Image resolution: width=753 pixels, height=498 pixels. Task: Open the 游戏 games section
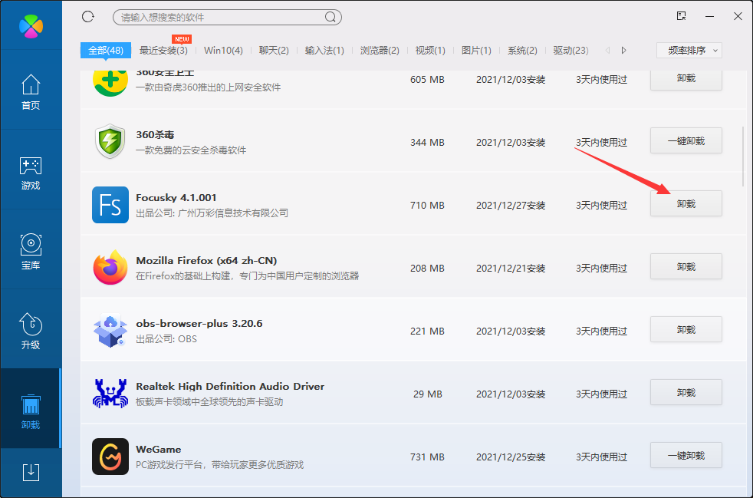click(x=31, y=172)
